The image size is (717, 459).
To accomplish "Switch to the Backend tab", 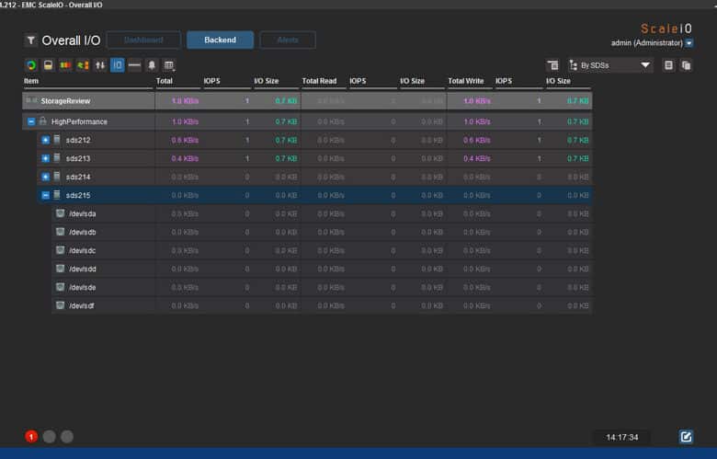I will (220, 40).
